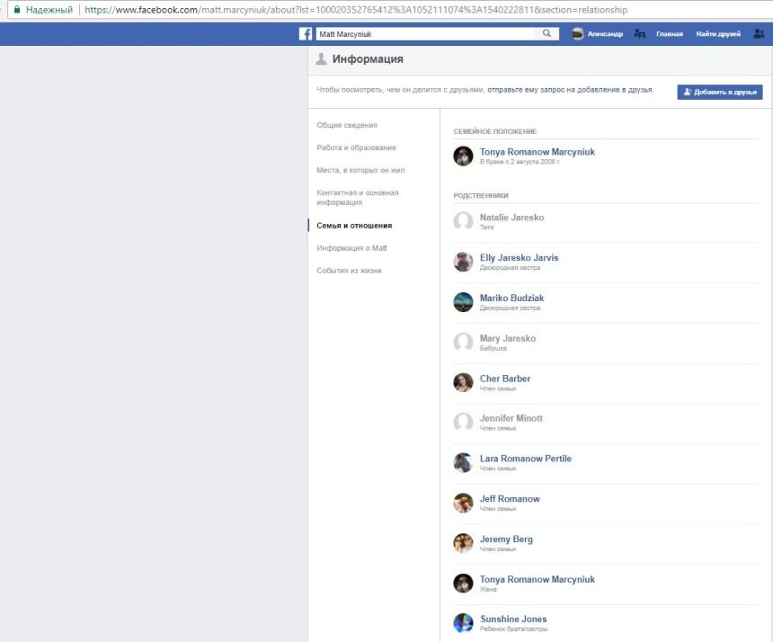
Task: Open the friend requests icon
Action: pyautogui.click(x=639, y=34)
